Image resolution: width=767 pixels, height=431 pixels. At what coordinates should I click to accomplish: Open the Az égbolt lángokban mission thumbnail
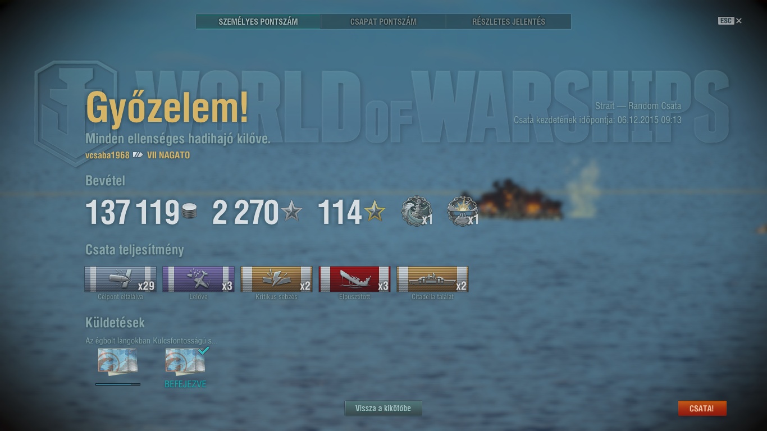117,361
